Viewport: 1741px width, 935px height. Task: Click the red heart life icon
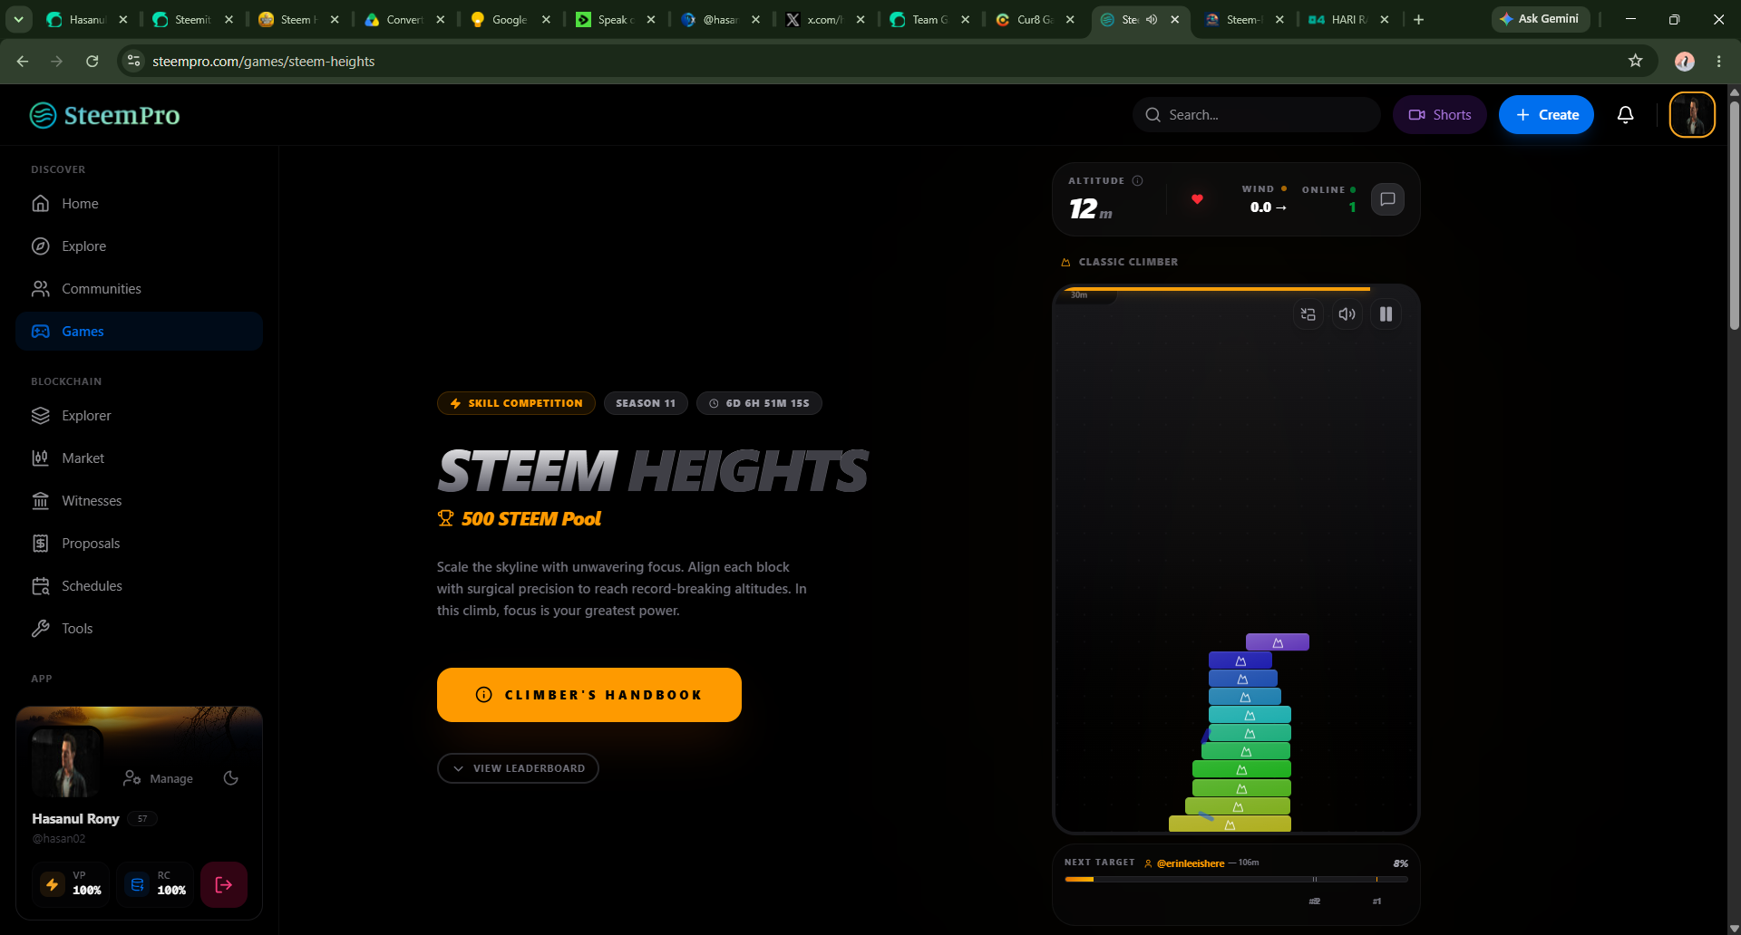tap(1197, 199)
